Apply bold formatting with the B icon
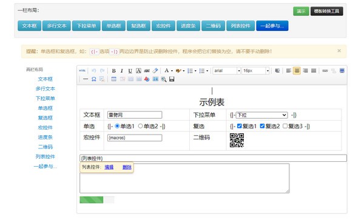 pos(114,71)
